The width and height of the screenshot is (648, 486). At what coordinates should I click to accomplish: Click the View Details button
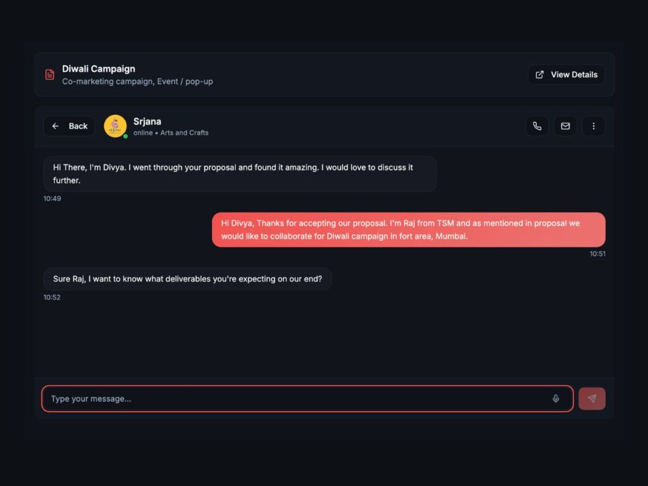tap(566, 75)
